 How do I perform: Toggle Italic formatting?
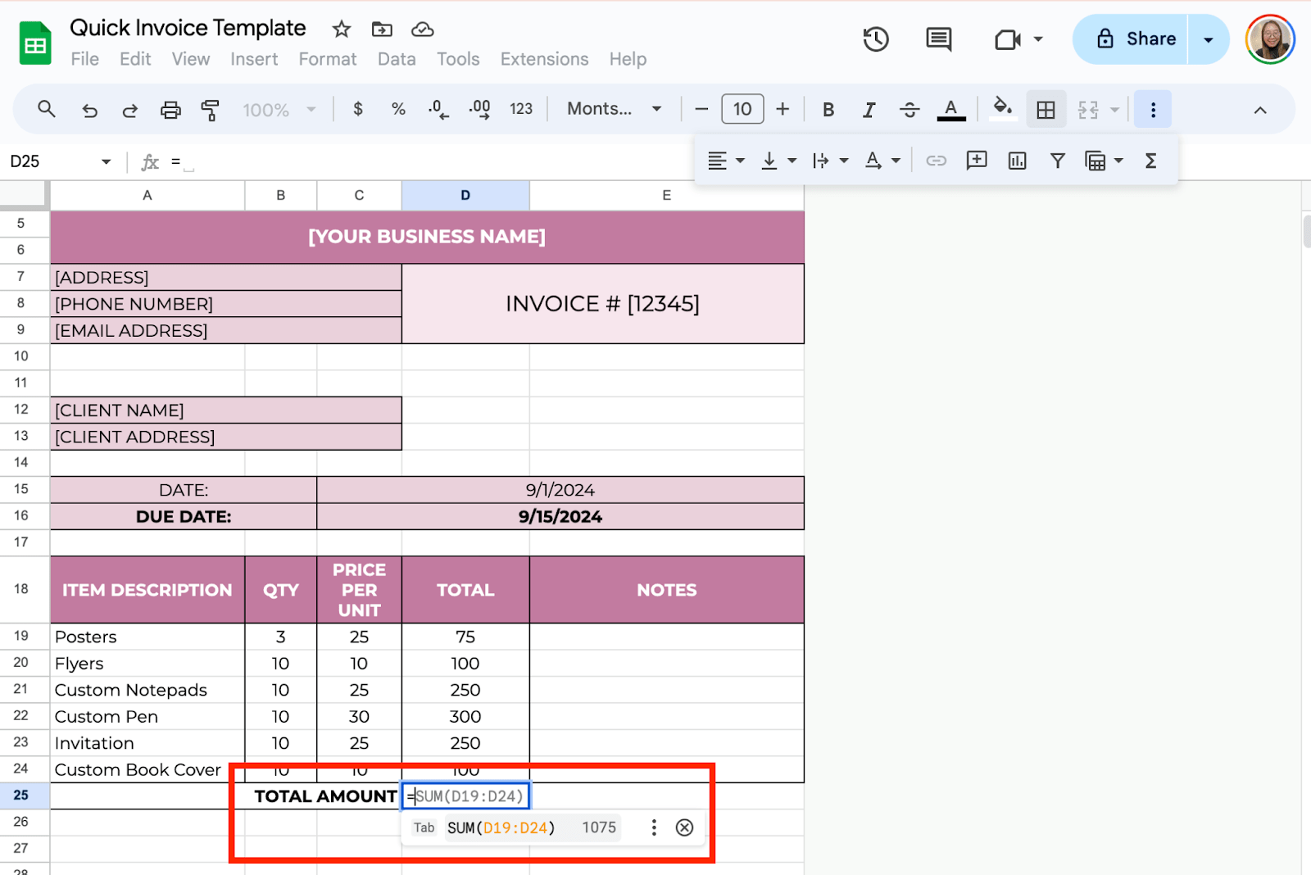click(x=869, y=110)
